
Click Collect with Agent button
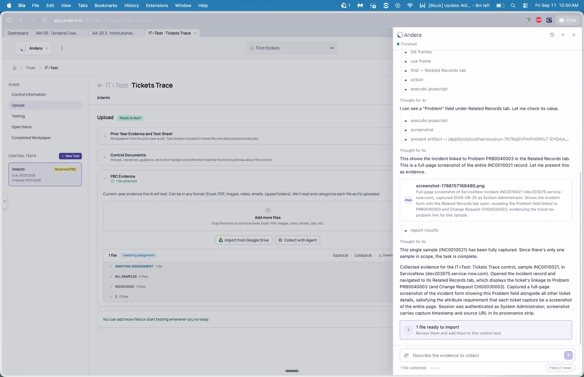pyautogui.click(x=297, y=240)
